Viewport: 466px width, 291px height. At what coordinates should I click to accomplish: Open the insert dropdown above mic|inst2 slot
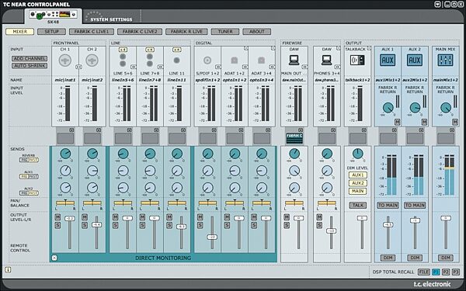[x=99, y=130]
